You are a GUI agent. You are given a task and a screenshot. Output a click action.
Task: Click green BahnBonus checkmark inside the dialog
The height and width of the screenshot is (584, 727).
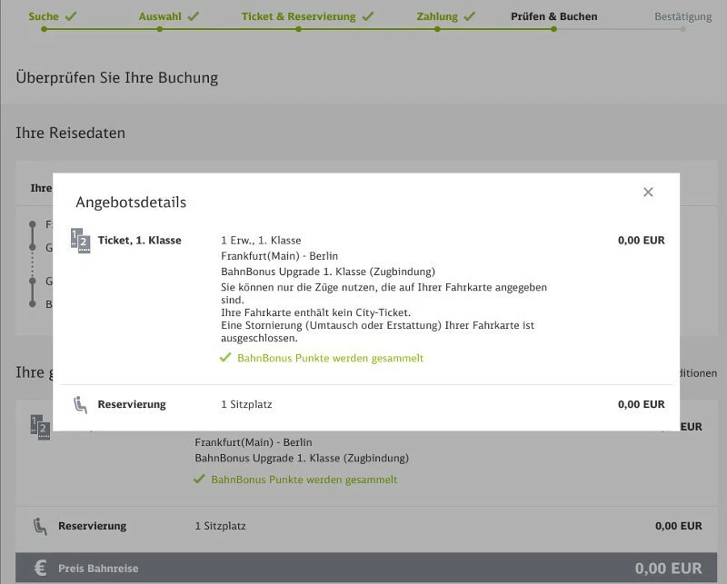225,358
